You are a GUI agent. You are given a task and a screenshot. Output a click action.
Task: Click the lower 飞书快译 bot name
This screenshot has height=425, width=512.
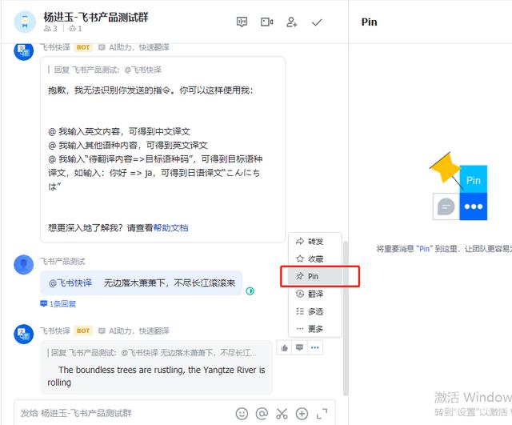(x=55, y=331)
